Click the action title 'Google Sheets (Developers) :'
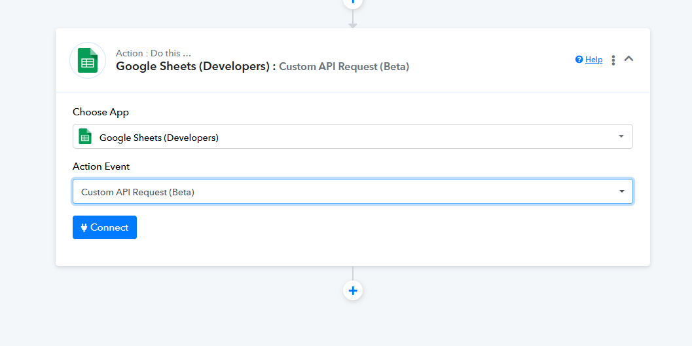 [196, 66]
